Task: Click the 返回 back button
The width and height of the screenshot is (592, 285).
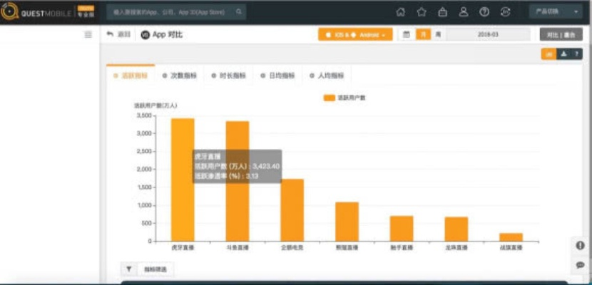Action: (x=118, y=34)
